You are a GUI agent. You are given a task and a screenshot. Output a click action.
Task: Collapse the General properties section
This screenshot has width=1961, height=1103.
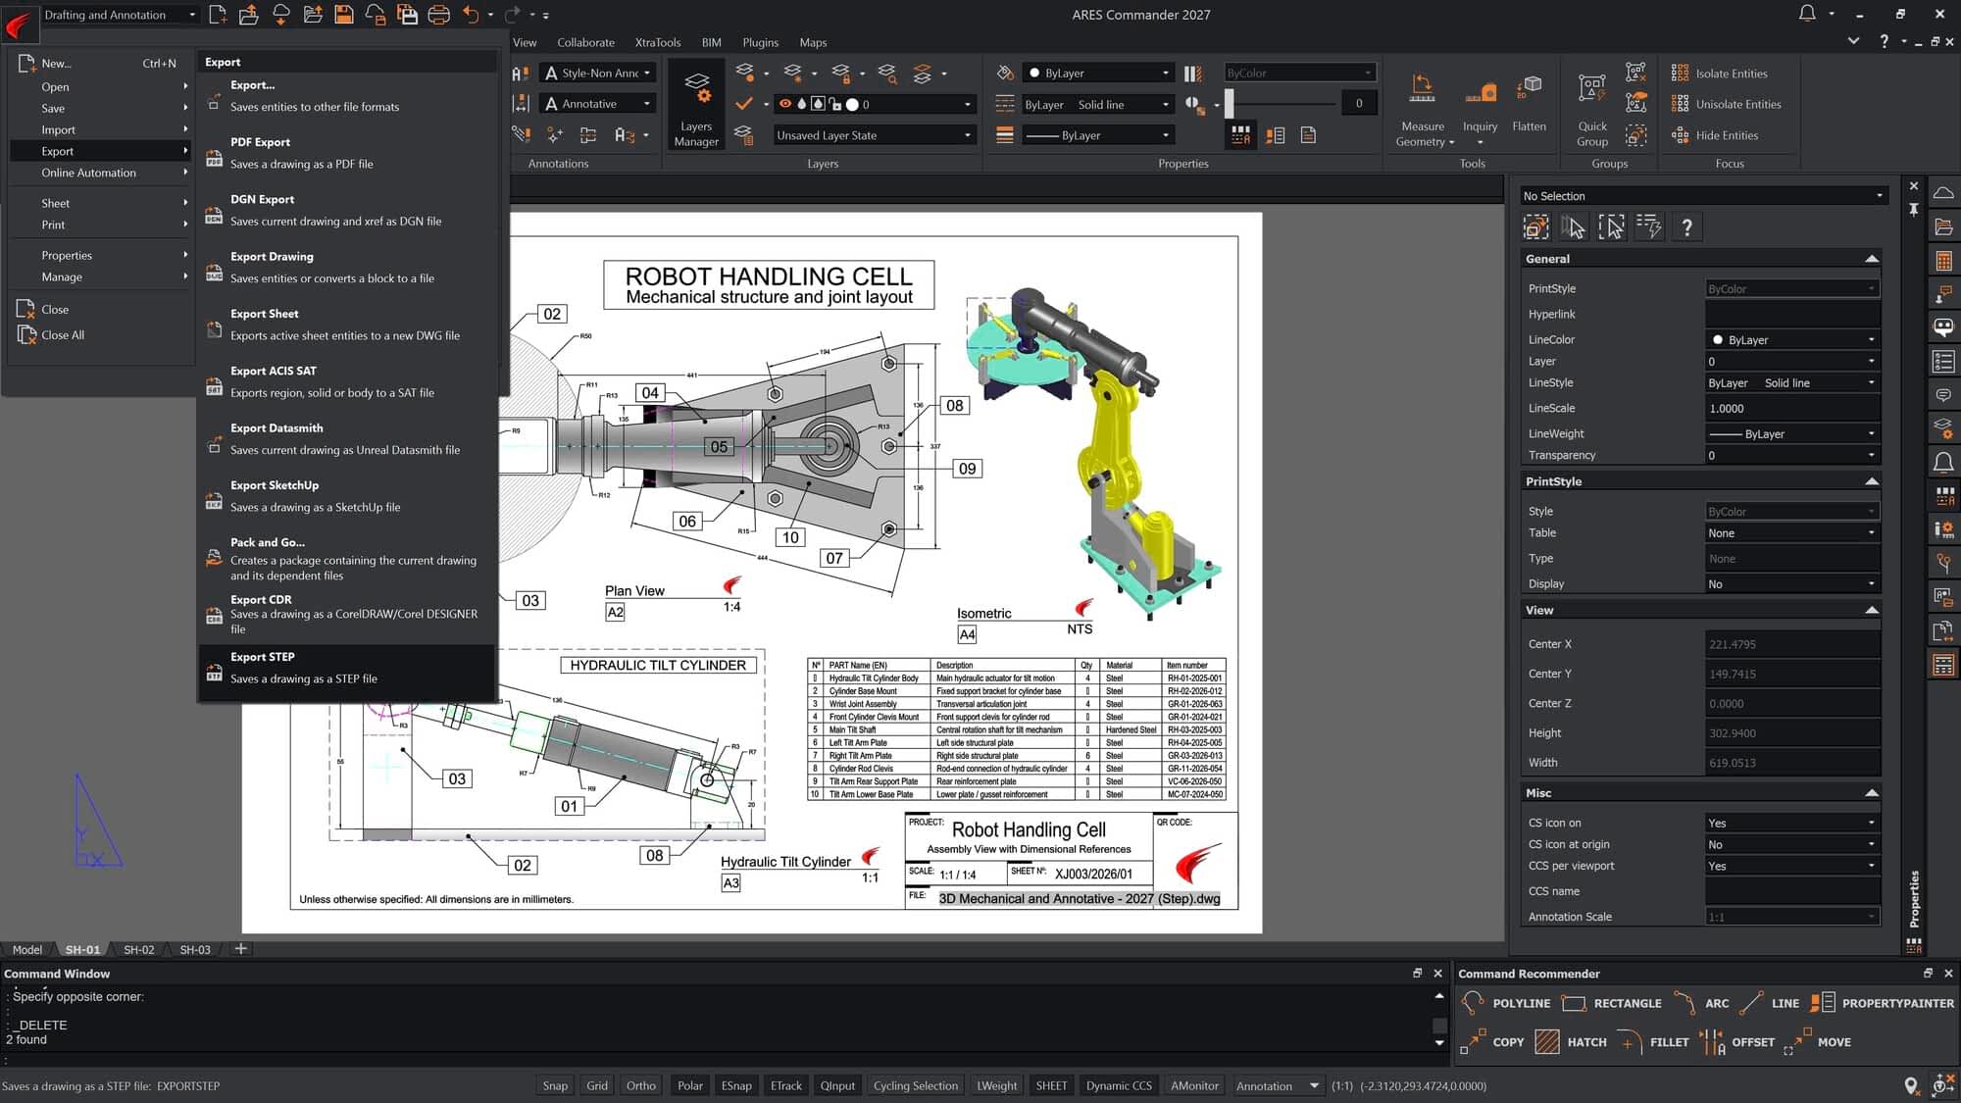[x=1871, y=259]
